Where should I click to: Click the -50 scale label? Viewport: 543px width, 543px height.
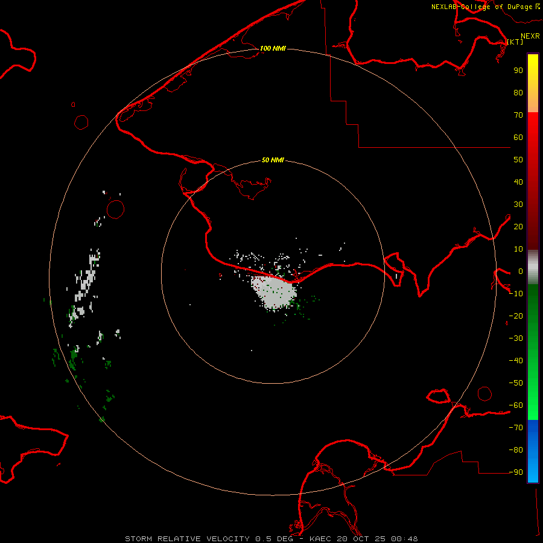pyautogui.click(x=516, y=383)
